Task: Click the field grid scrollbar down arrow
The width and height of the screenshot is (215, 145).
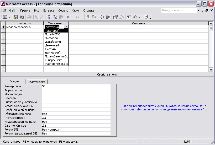Action: pos(211,69)
